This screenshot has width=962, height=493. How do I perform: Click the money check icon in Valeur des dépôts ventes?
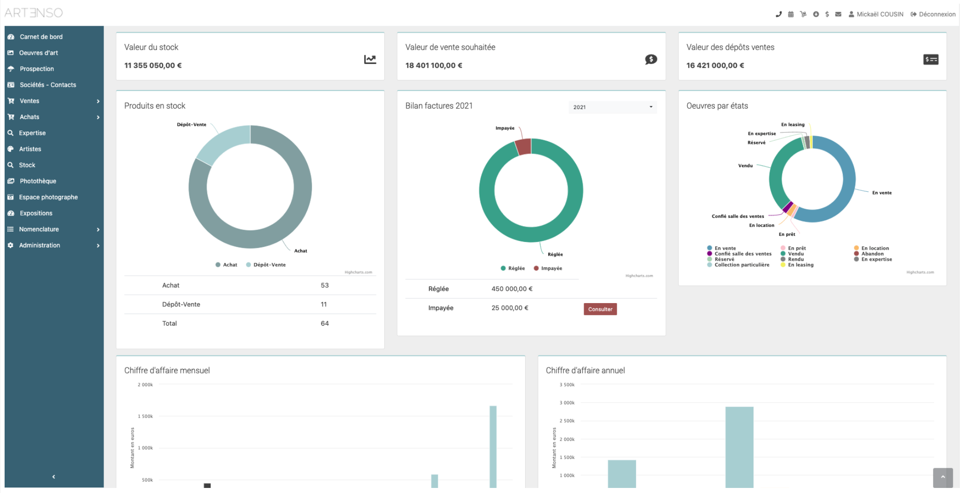tap(931, 59)
